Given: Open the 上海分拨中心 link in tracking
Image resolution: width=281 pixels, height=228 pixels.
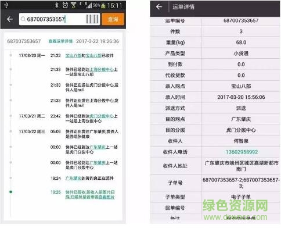Looking at the screenshot, I should pos(102,69).
